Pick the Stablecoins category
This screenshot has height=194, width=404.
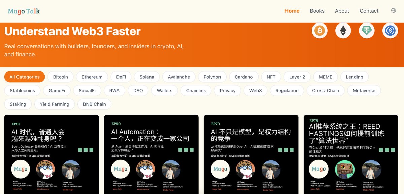23,91
